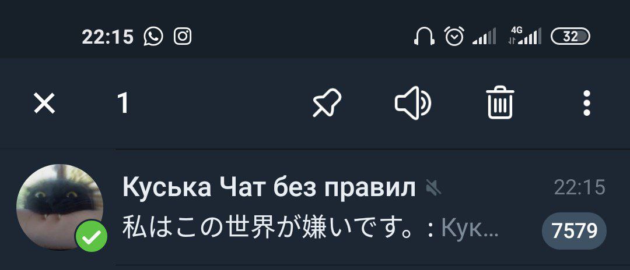Tap the 7579 unread messages badge
Image resolution: width=630 pixels, height=270 pixels.
click(x=574, y=231)
